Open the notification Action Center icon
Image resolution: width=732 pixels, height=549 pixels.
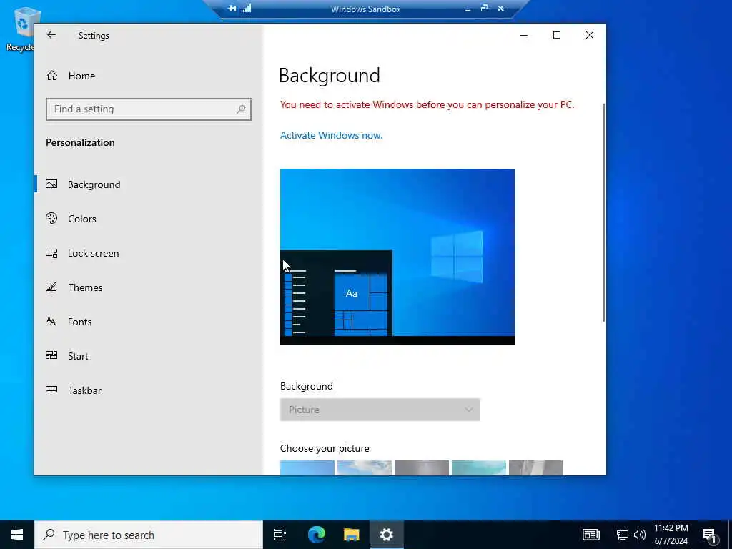(x=710, y=535)
